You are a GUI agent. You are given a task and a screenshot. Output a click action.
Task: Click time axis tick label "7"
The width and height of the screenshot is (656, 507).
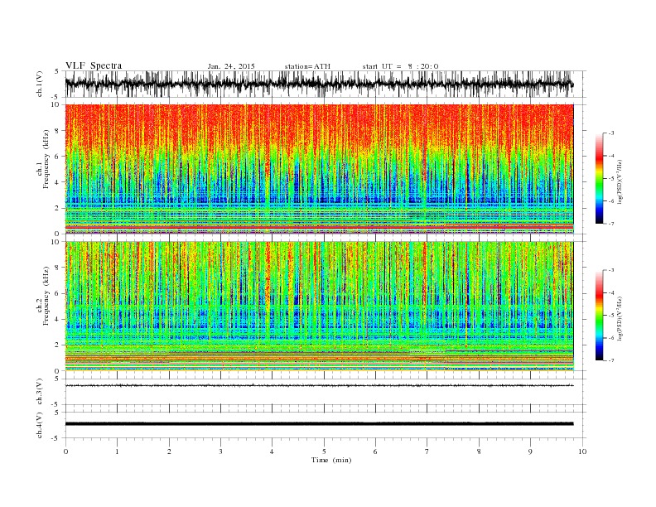pos(427,451)
